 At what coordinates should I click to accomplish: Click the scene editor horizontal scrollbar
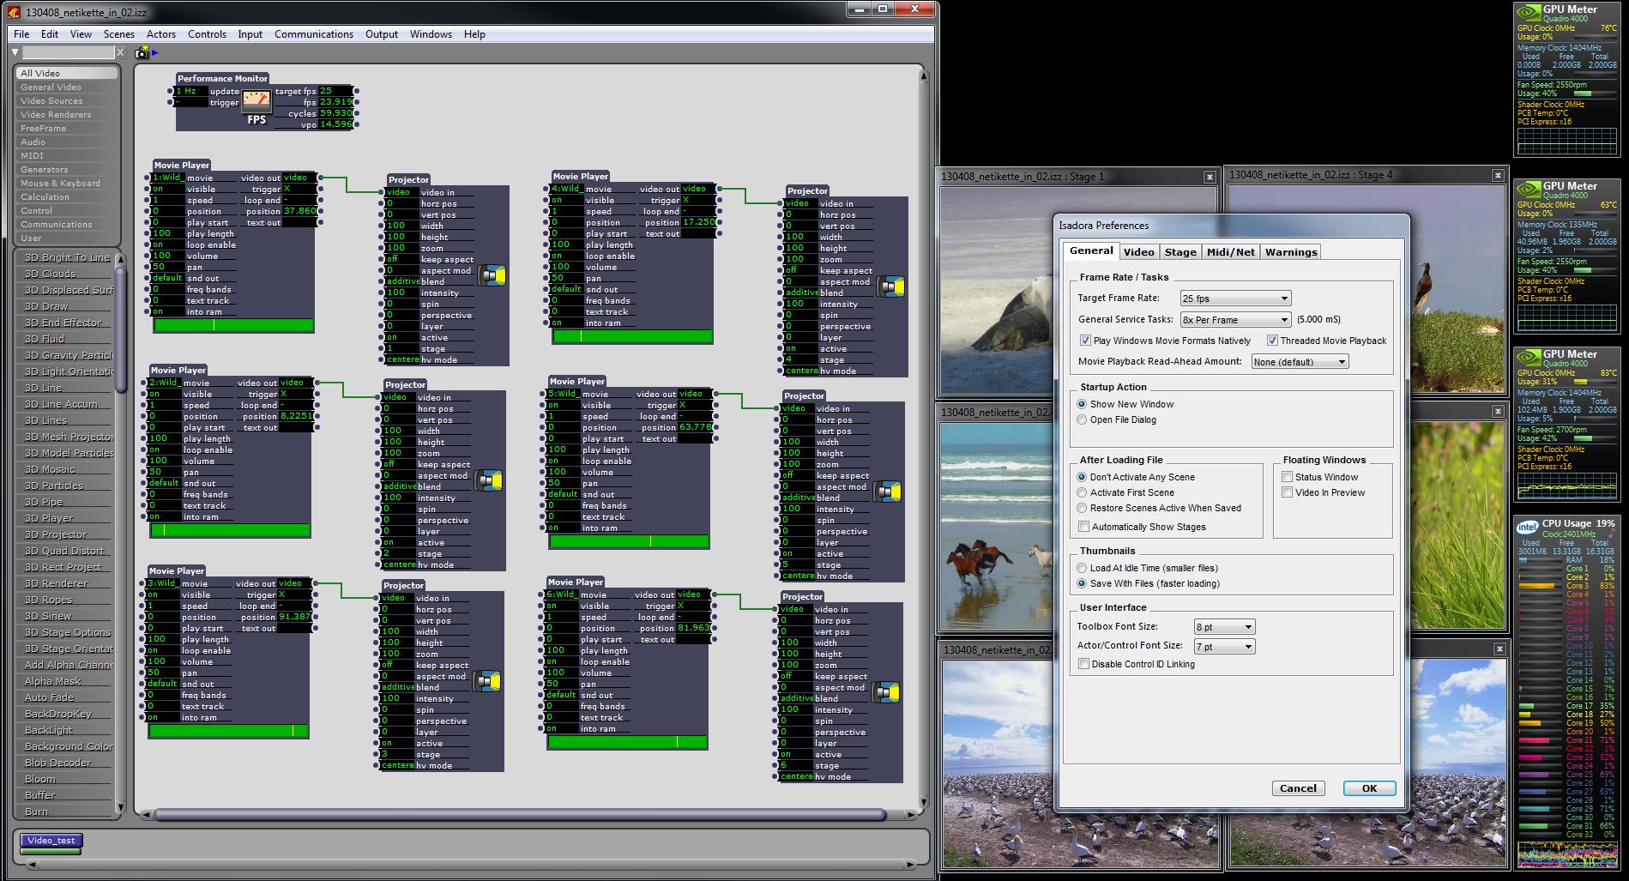(521, 813)
